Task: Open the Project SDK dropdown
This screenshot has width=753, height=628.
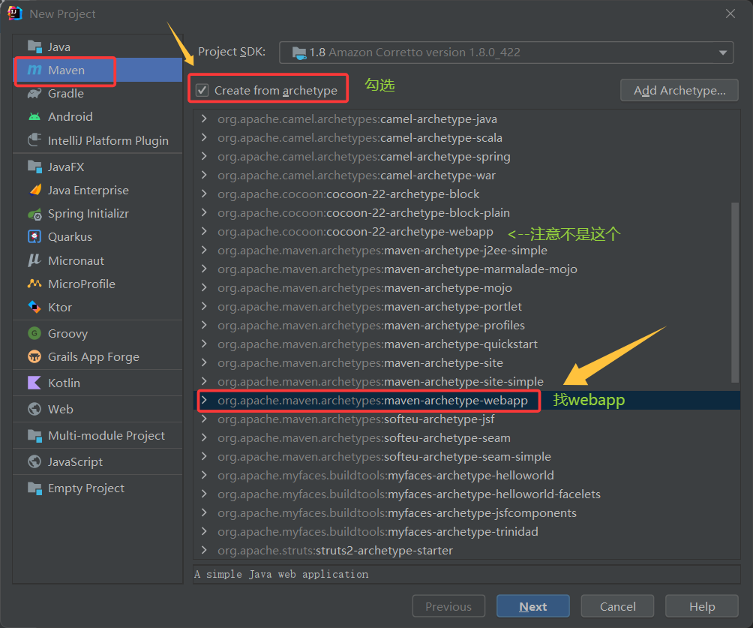Action: (506, 53)
